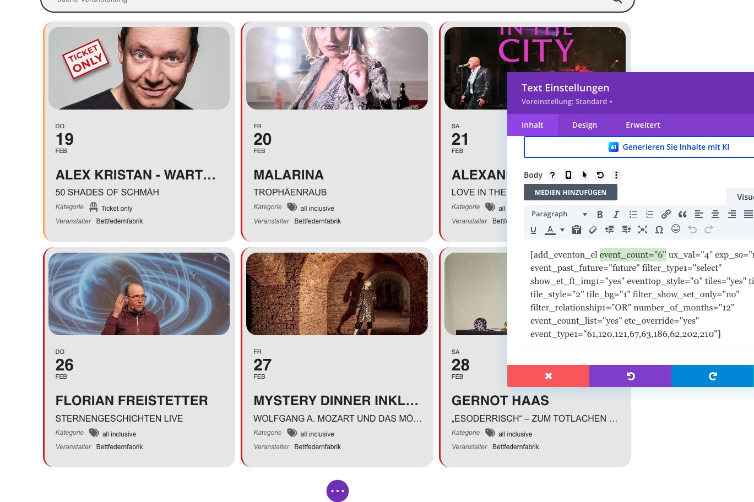Pick the text color A swatch
Viewport: 754px width, 502px height.
550,230
